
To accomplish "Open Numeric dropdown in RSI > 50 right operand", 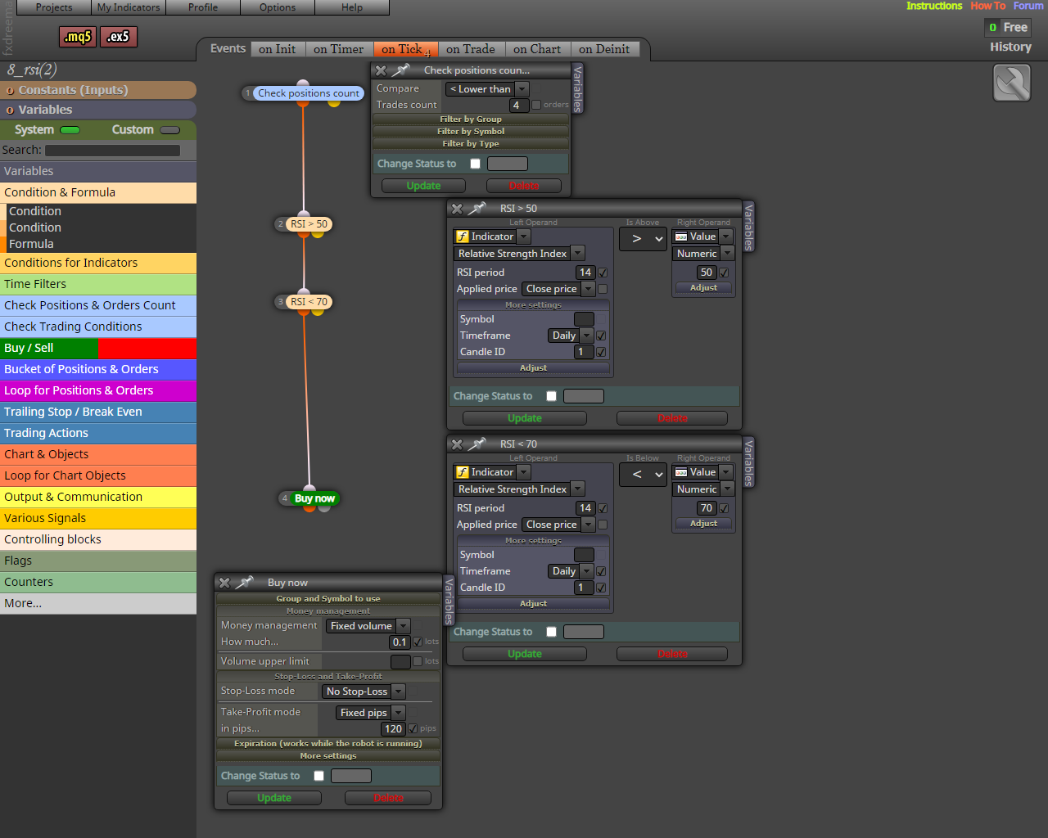I will coord(703,254).
